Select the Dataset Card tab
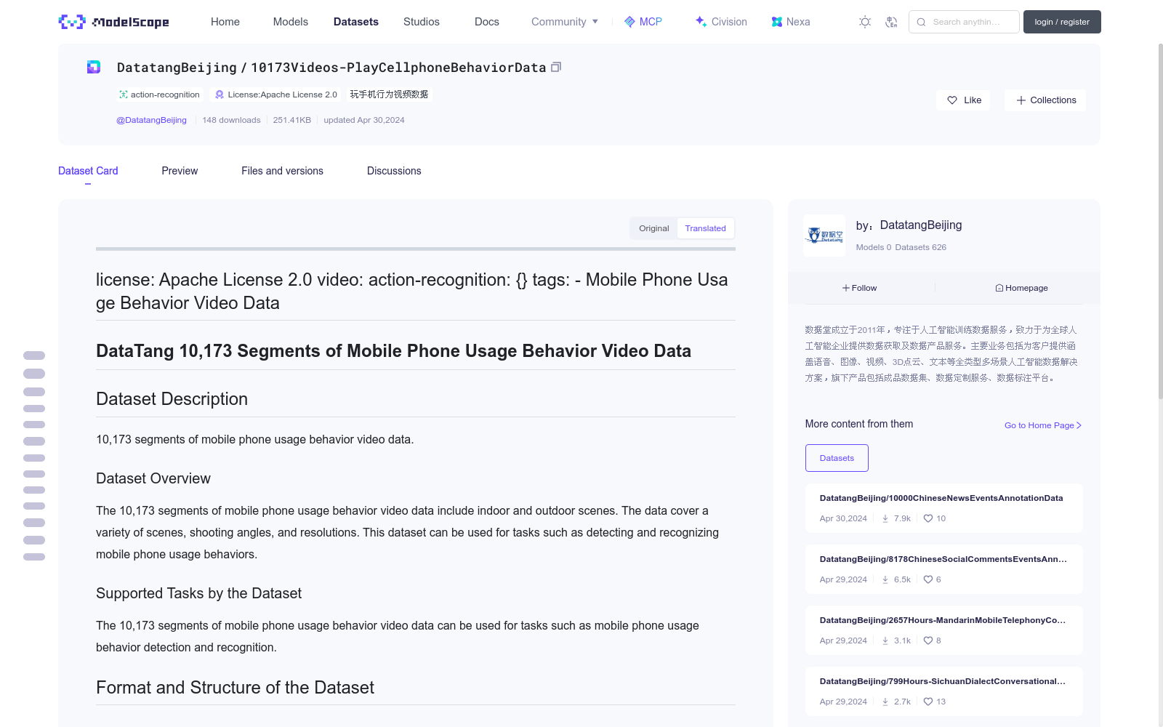1163x727 pixels. point(88,171)
